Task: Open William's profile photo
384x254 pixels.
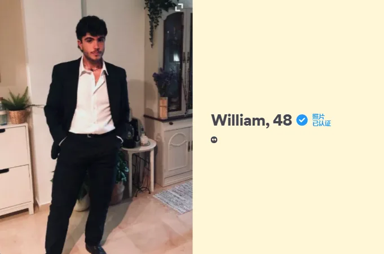Action: click(x=96, y=127)
